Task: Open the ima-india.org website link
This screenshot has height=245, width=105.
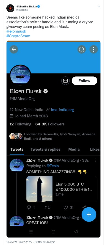Action: (62, 110)
